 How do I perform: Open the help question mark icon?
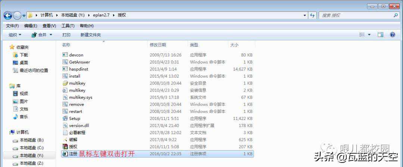[x=392, y=35]
